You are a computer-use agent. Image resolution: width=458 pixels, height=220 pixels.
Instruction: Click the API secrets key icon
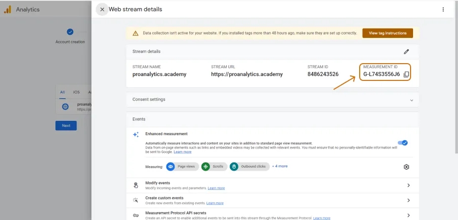coord(136,216)
